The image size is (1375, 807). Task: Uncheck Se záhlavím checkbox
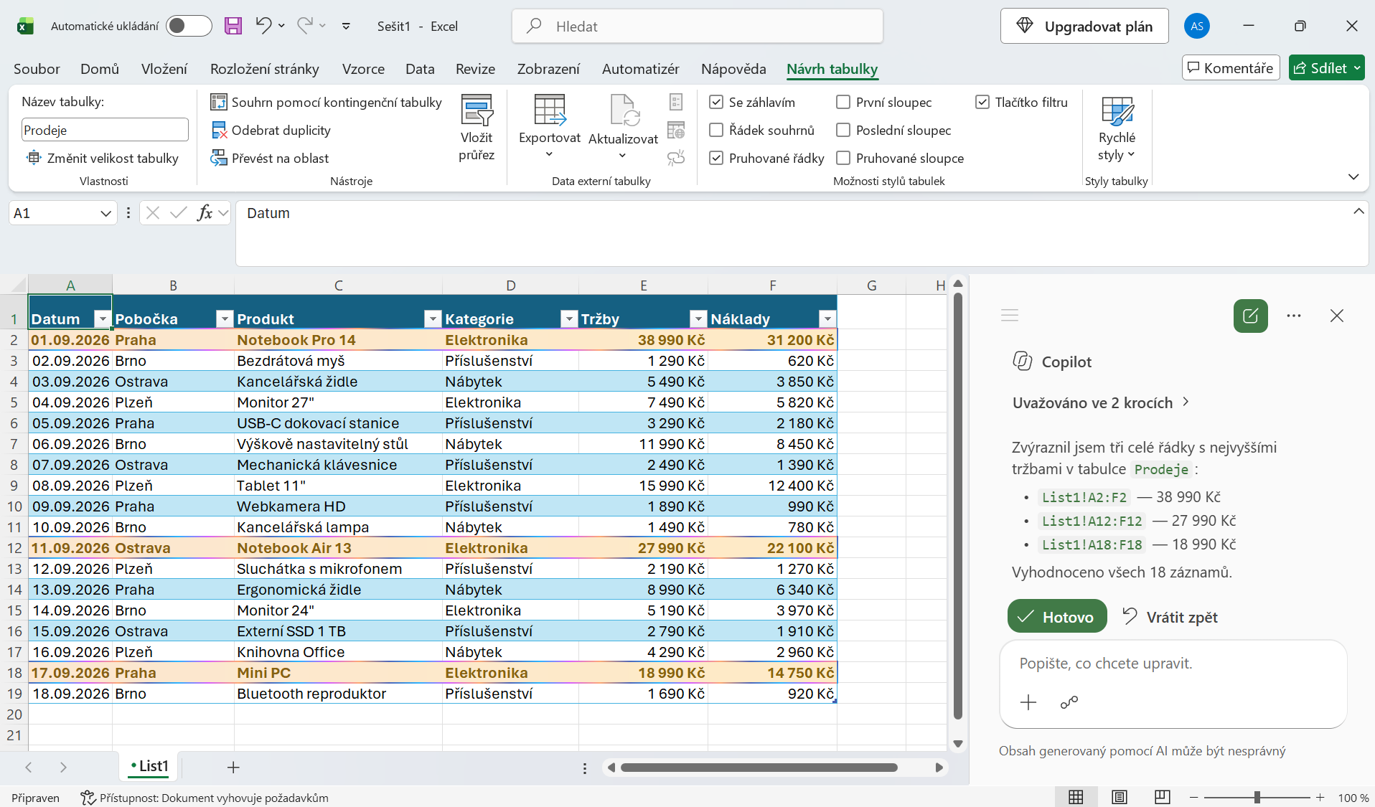715,102
